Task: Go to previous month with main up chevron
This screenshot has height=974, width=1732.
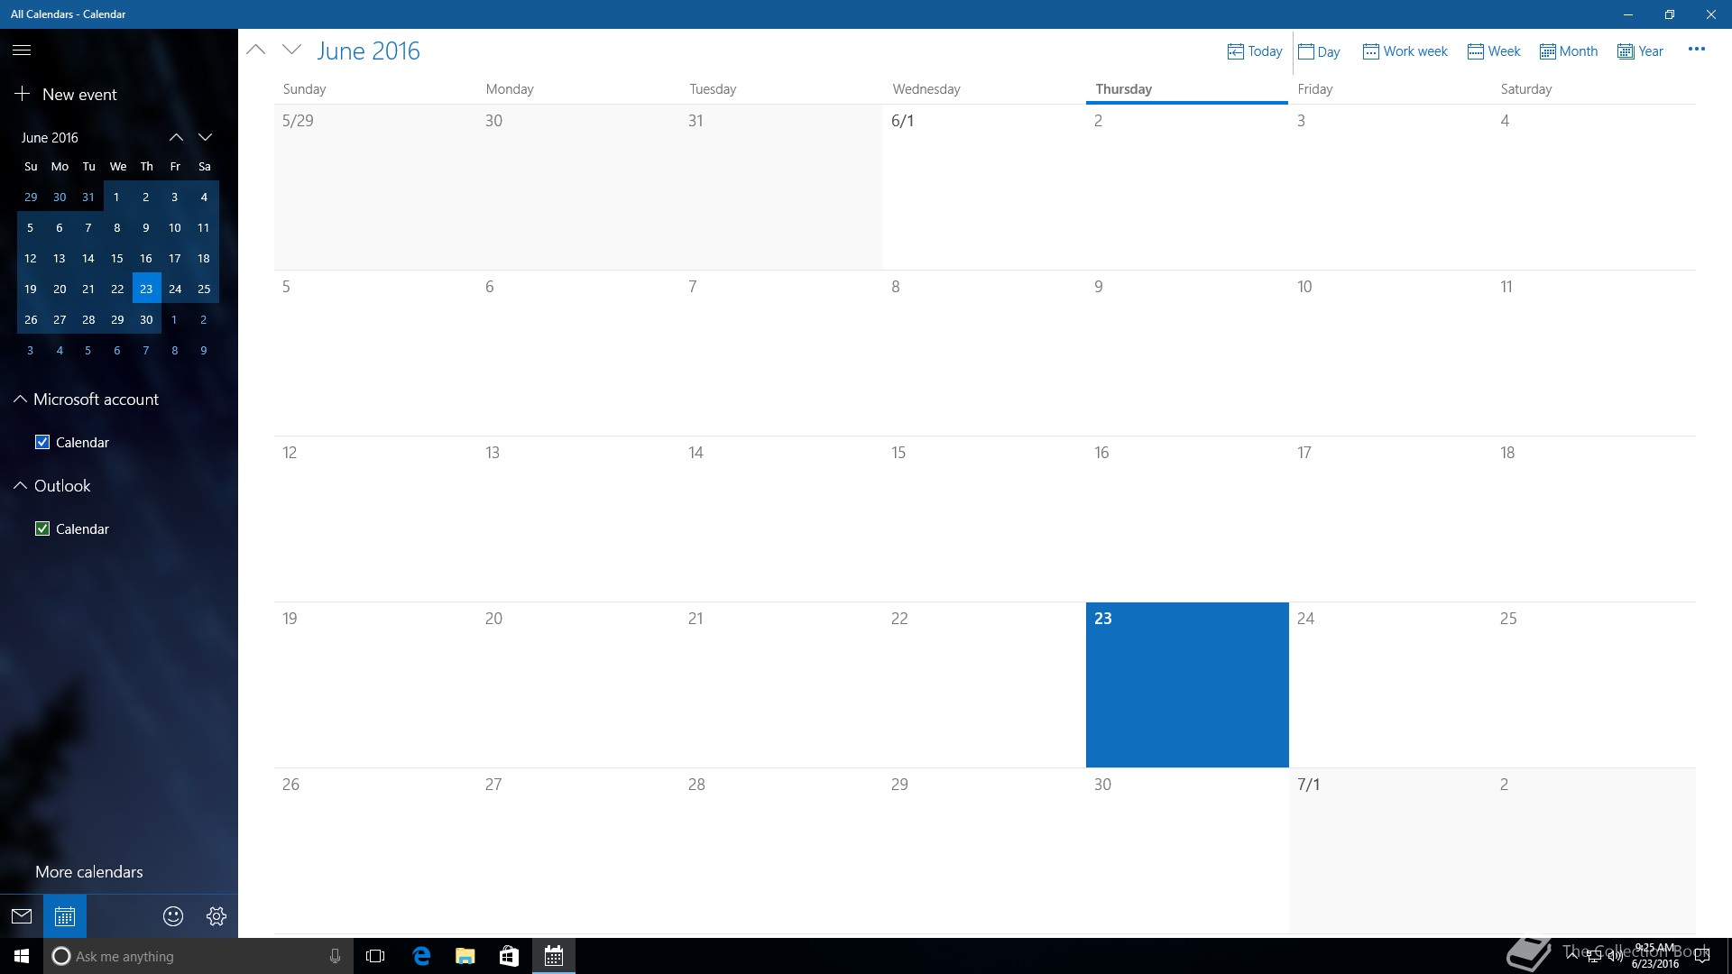Action: coord(256,51)
